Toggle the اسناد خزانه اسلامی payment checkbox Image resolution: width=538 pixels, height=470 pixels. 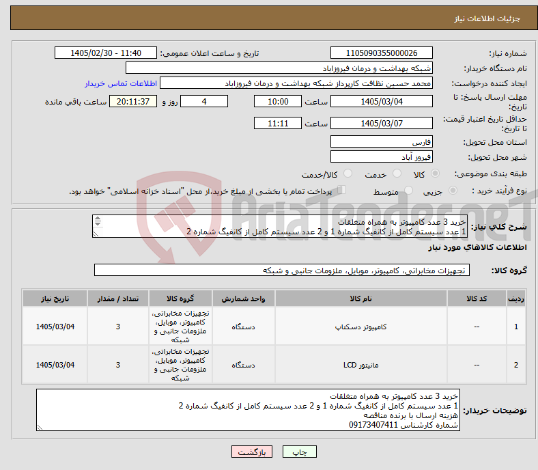point(342,190)
